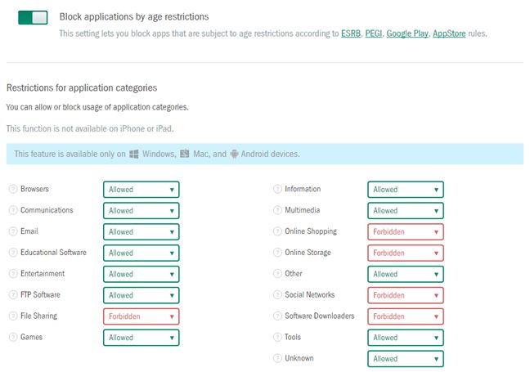
Task: Click help icon next to Educational Software
Action: [x=13, y=253]
